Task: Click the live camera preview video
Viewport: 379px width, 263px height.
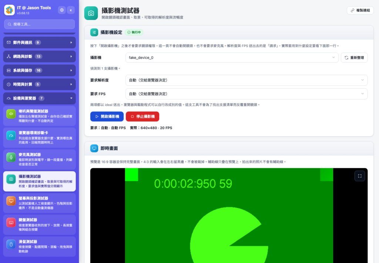Action: (x=229, y=215)
